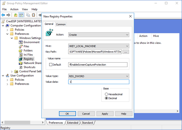Open the Action dropdown showing Create
The width and height of the screenshot is (182, 130).
(99, 35)
